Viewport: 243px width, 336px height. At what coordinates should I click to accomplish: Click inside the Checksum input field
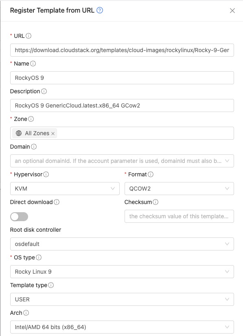coord(179,216)
